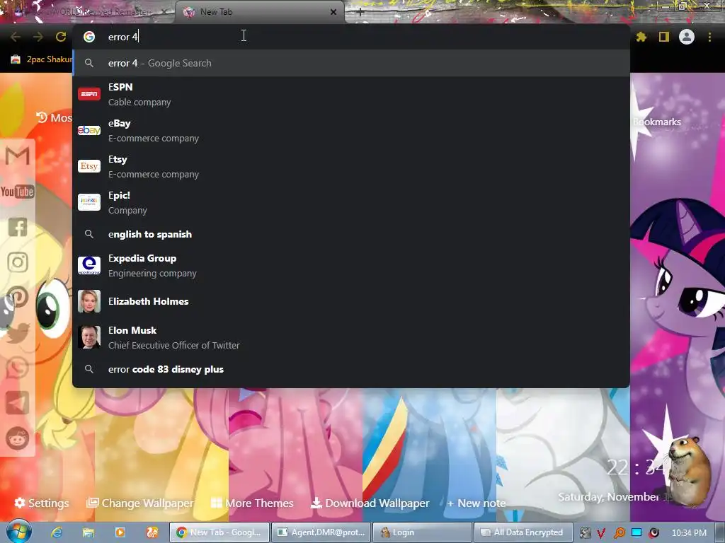Switch to New Tab - Google taskbar window

(219, 532)
